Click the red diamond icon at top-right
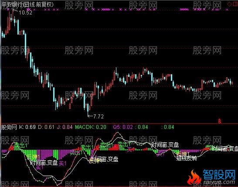Screen dimensions: 238x187 230,4
